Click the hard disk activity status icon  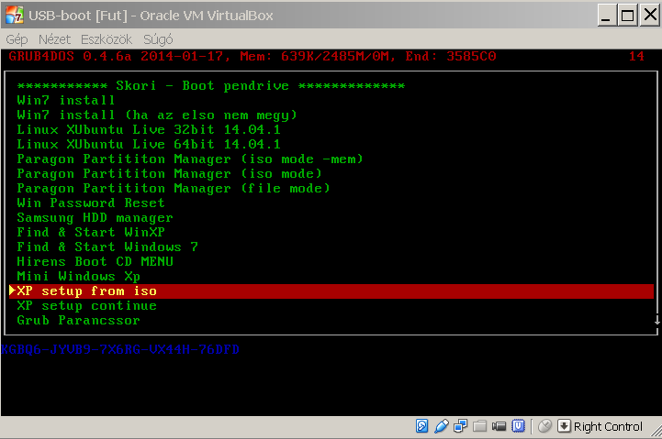(x=421, y=426)
